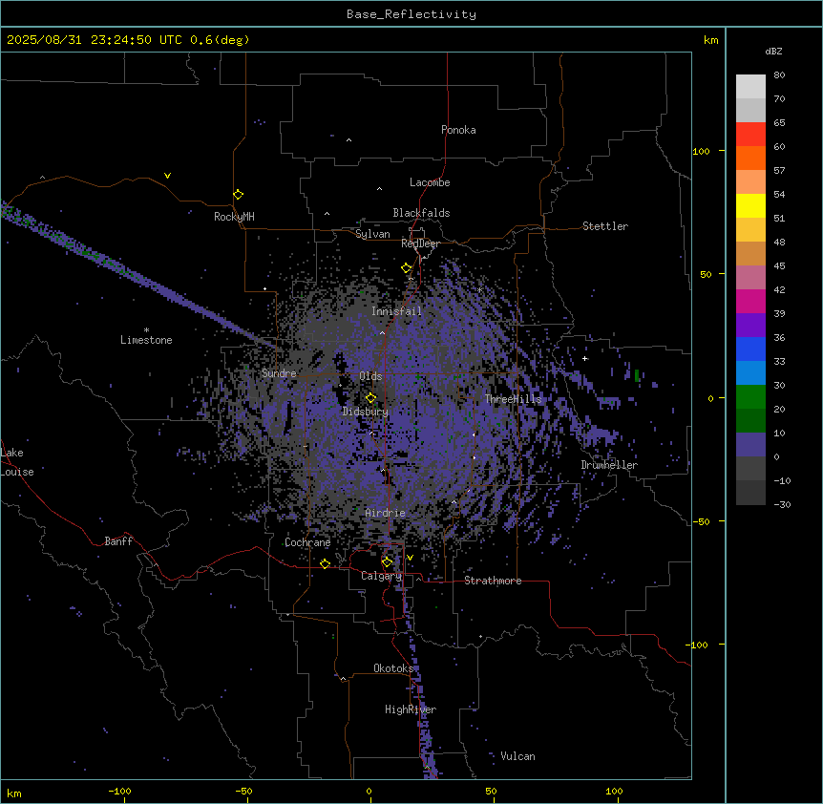The height and width of the screenshot is (804, 823).
Task: Click the RockyMH label
Action: (234, 217)
